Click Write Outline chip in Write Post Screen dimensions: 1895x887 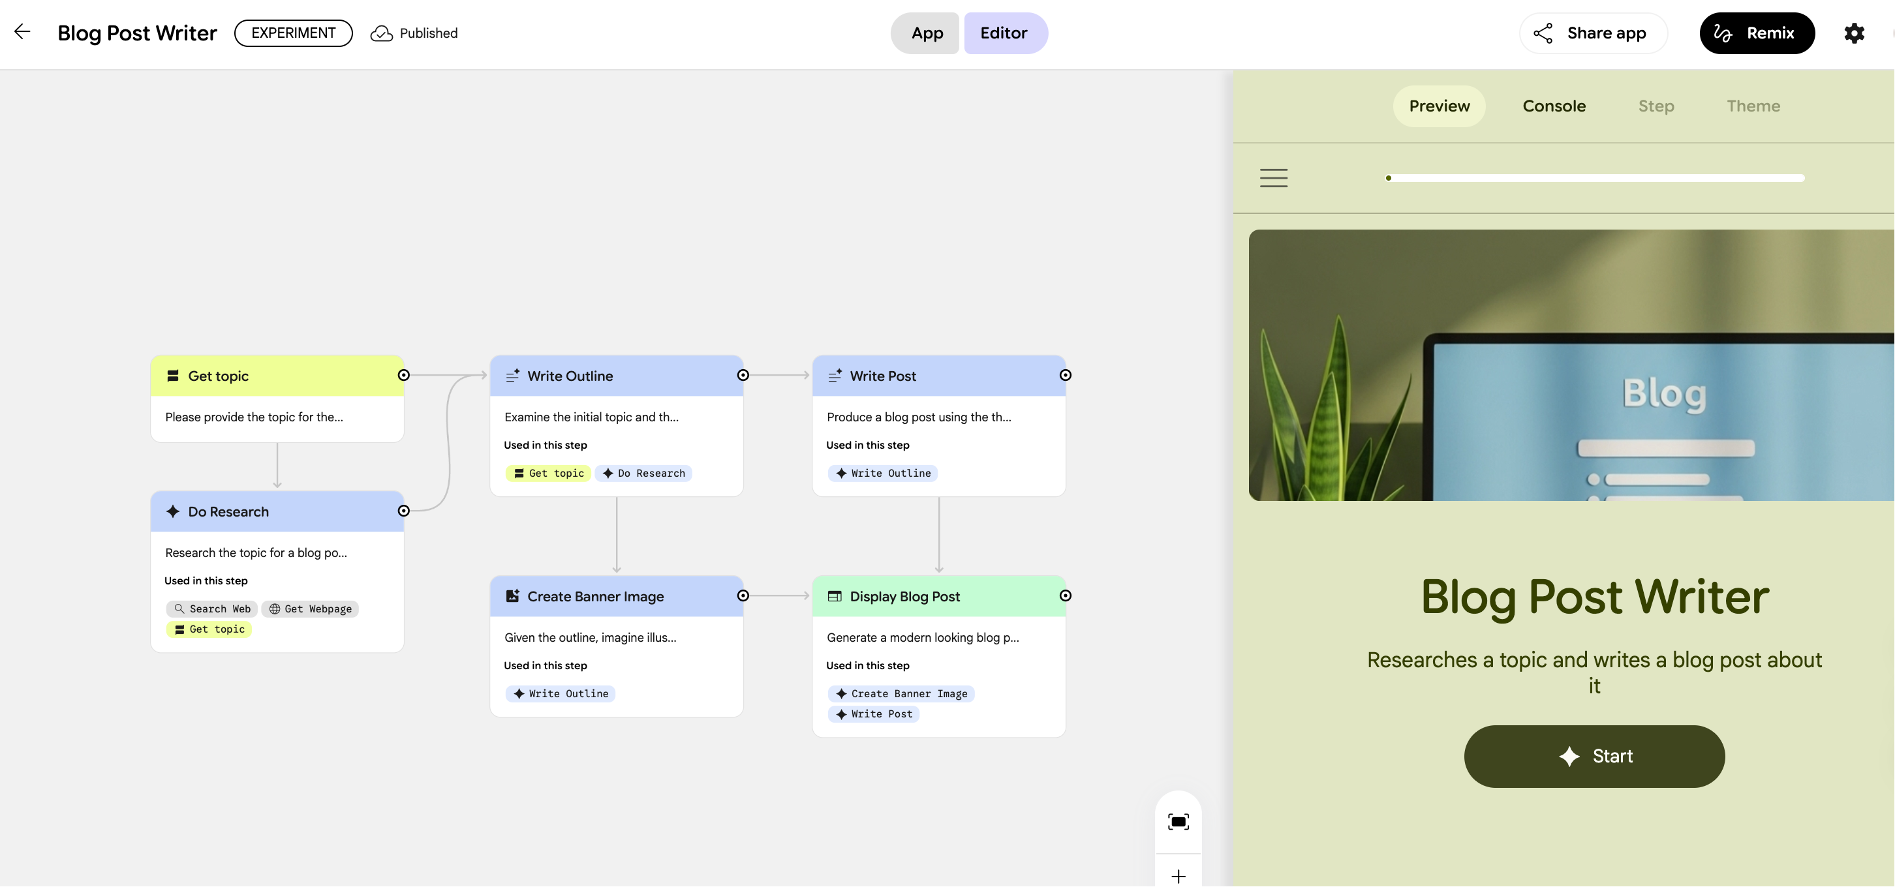tap(883, 473)
